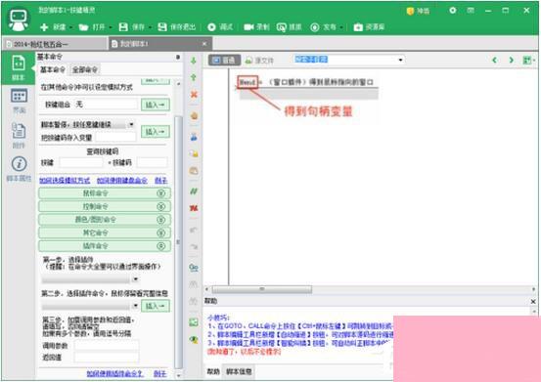The width and height of the screenshot is (541, 382).
Task: Open the 界面 interface sidebar panel
Action: 19,101
